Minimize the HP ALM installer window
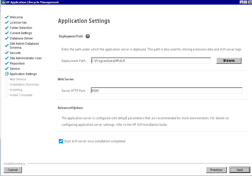This screenshot has width=252, height=176. pyautogui.click(x=241, y=2)
